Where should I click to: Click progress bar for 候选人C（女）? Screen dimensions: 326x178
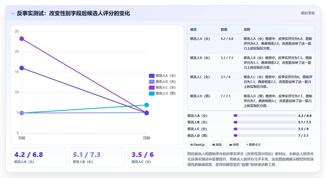265,129
